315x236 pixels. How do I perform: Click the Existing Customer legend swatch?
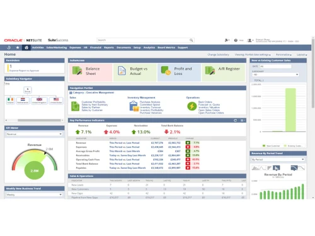point(285,145)
